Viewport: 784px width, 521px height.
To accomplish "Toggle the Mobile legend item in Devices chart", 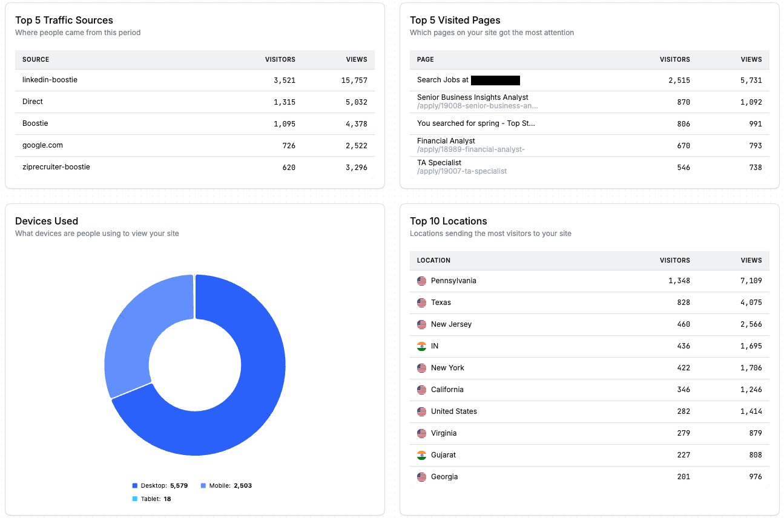I will tap(226, 486).
